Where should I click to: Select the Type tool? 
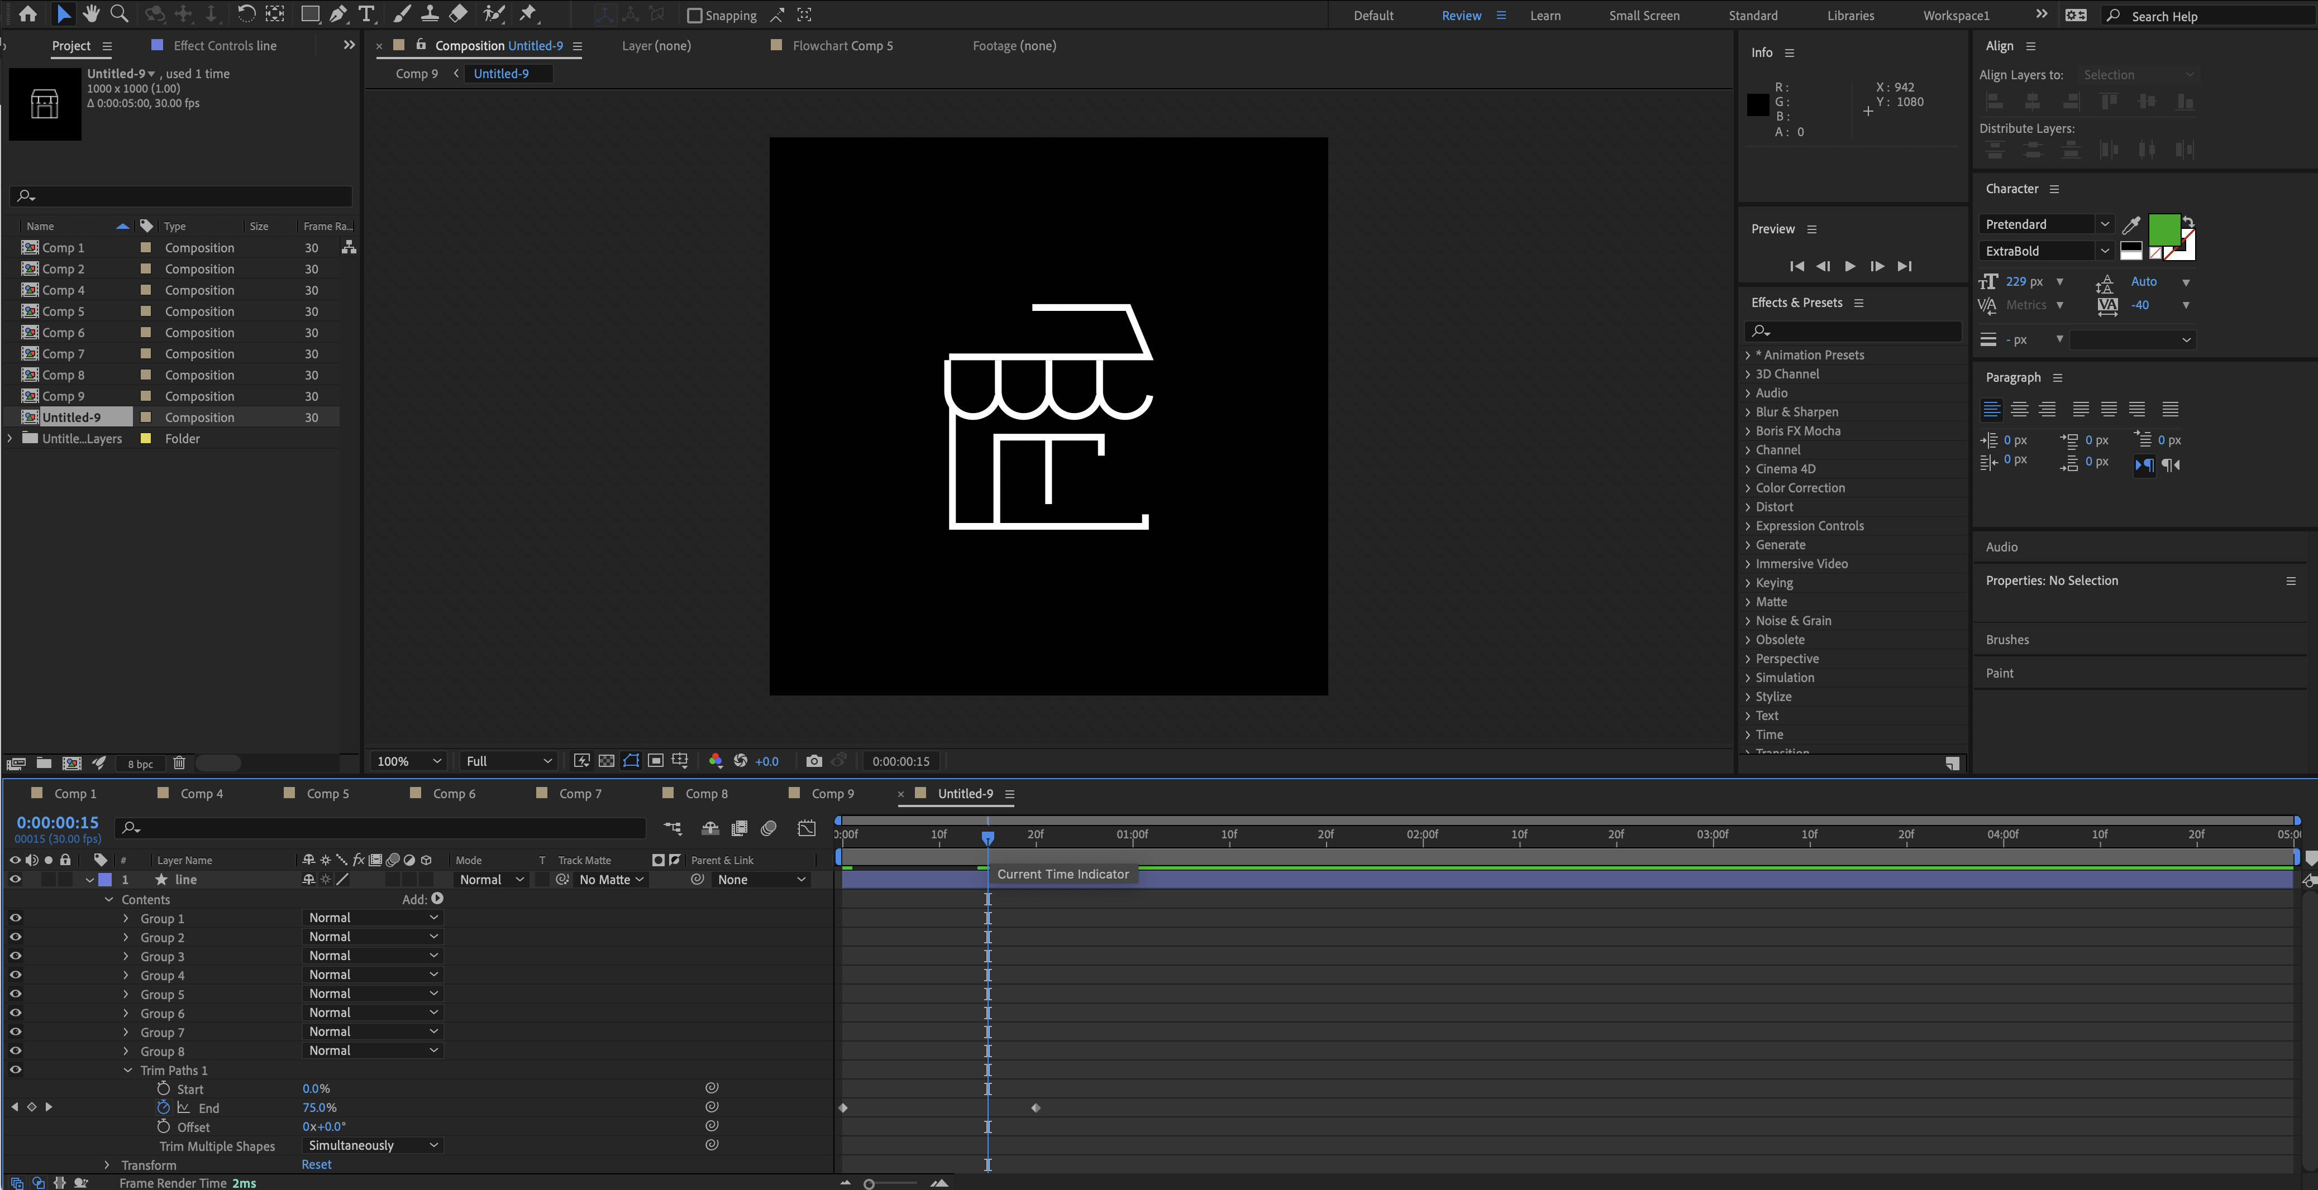click(x=366, y=15)
